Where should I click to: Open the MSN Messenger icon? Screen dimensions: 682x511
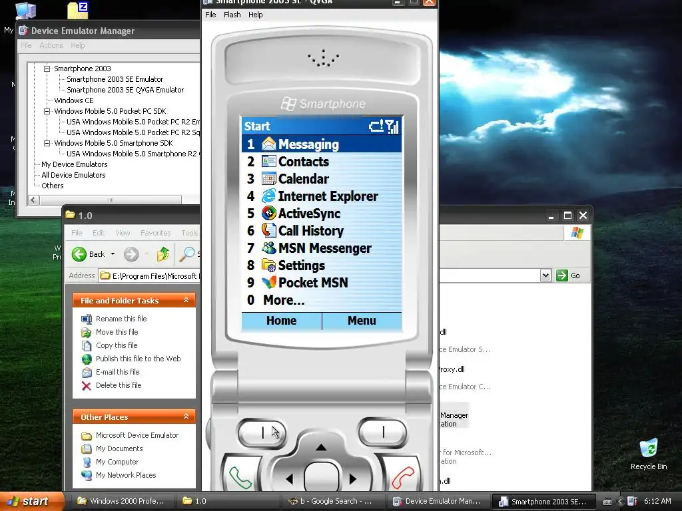click(269, 248)
